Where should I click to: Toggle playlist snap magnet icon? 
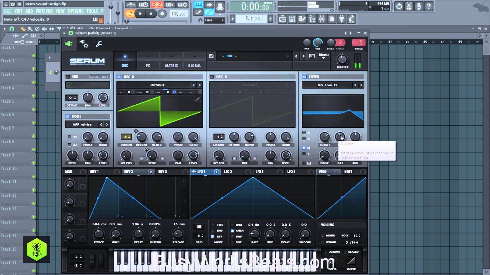(x=12, y=29)
